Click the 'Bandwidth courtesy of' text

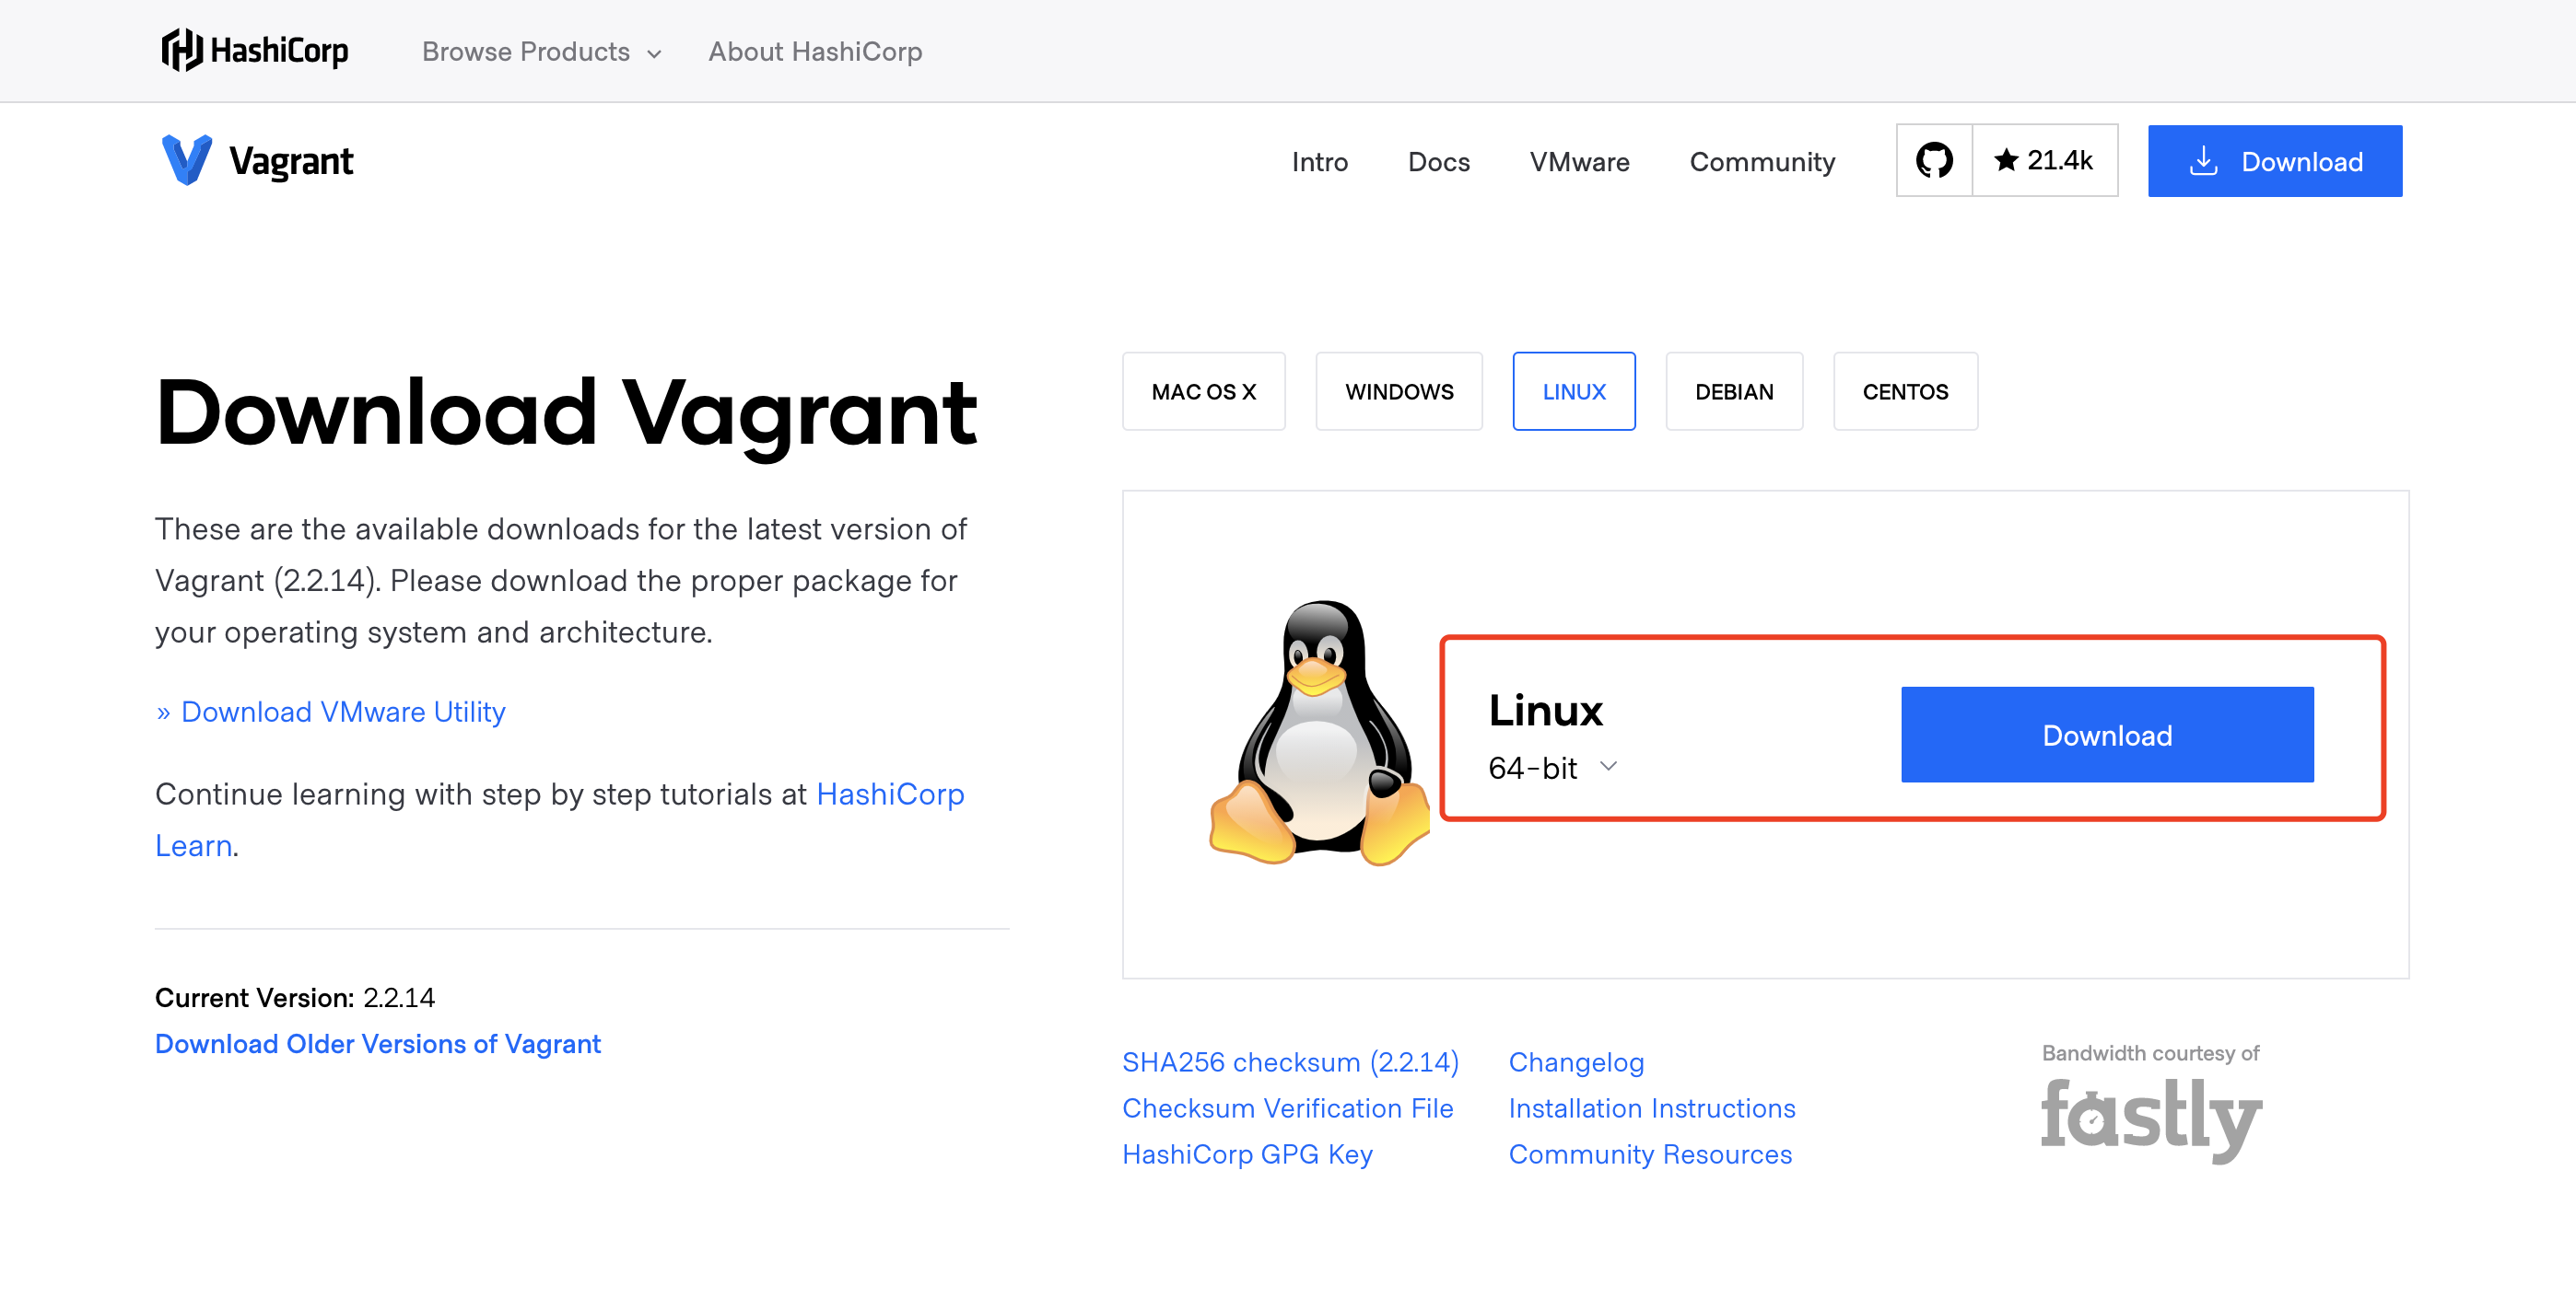tap(2150, 1052)
